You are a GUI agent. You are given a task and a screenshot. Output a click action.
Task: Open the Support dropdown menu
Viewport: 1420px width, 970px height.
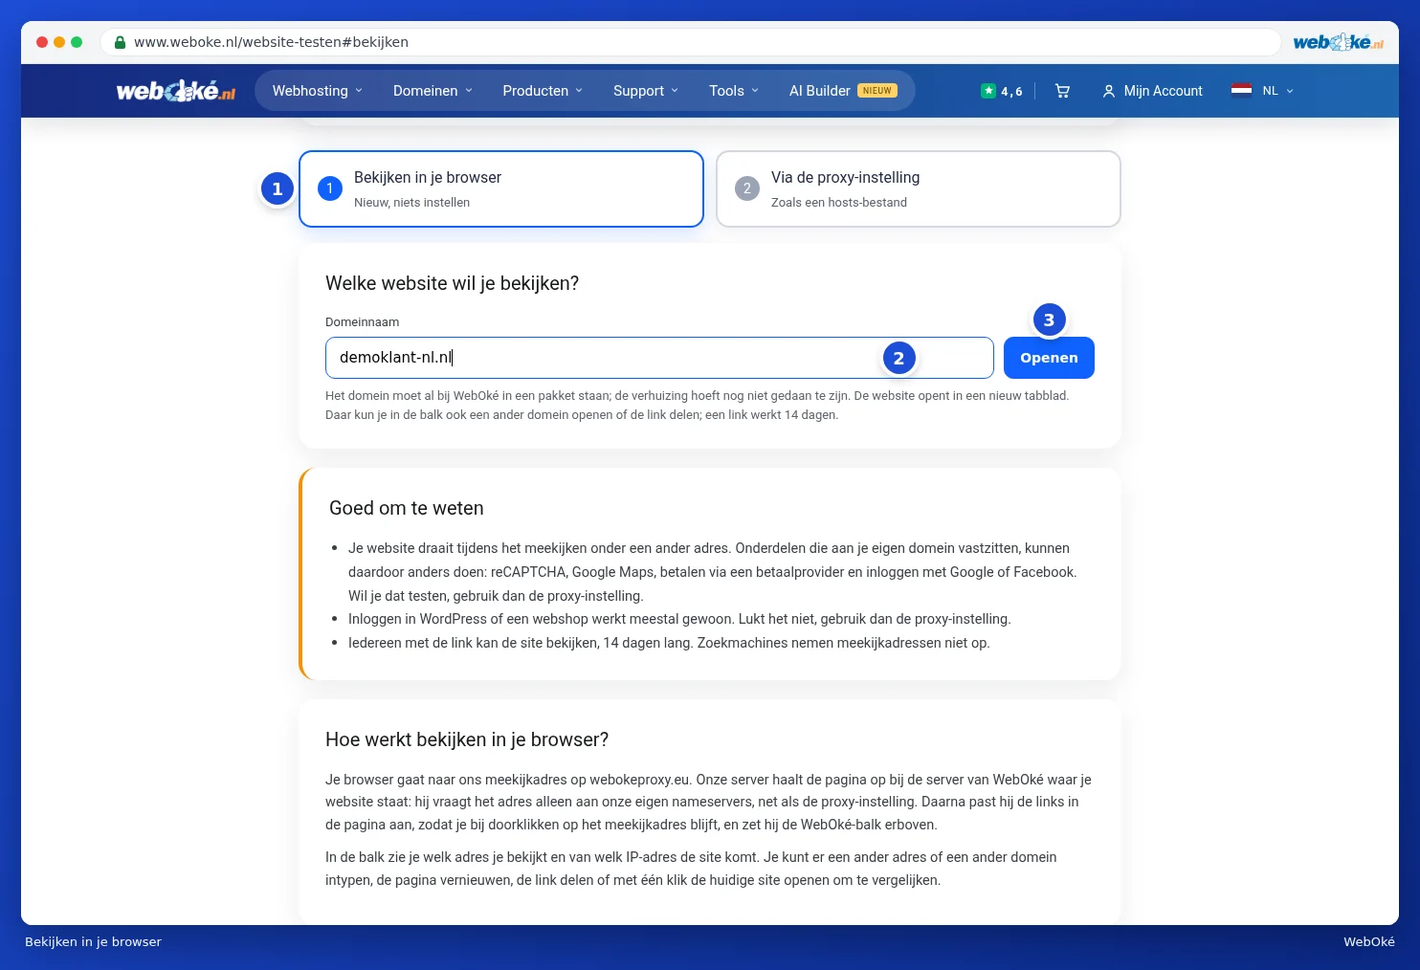coord(646,91)
